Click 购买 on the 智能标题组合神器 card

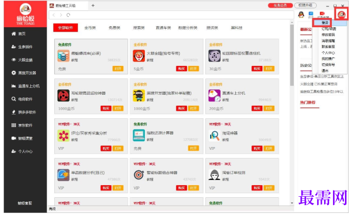pos(181,188)
